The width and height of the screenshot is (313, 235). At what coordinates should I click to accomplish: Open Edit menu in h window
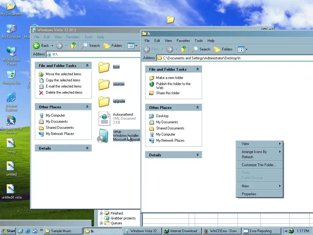[157, 41]
